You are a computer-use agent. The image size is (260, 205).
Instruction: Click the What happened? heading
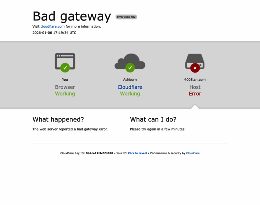[58, 119]
